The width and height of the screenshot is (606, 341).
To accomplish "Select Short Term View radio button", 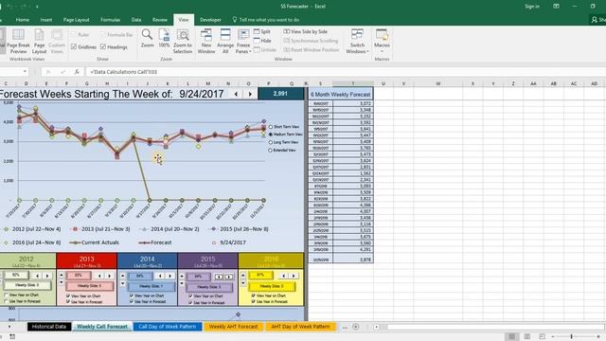I will 271,127.
